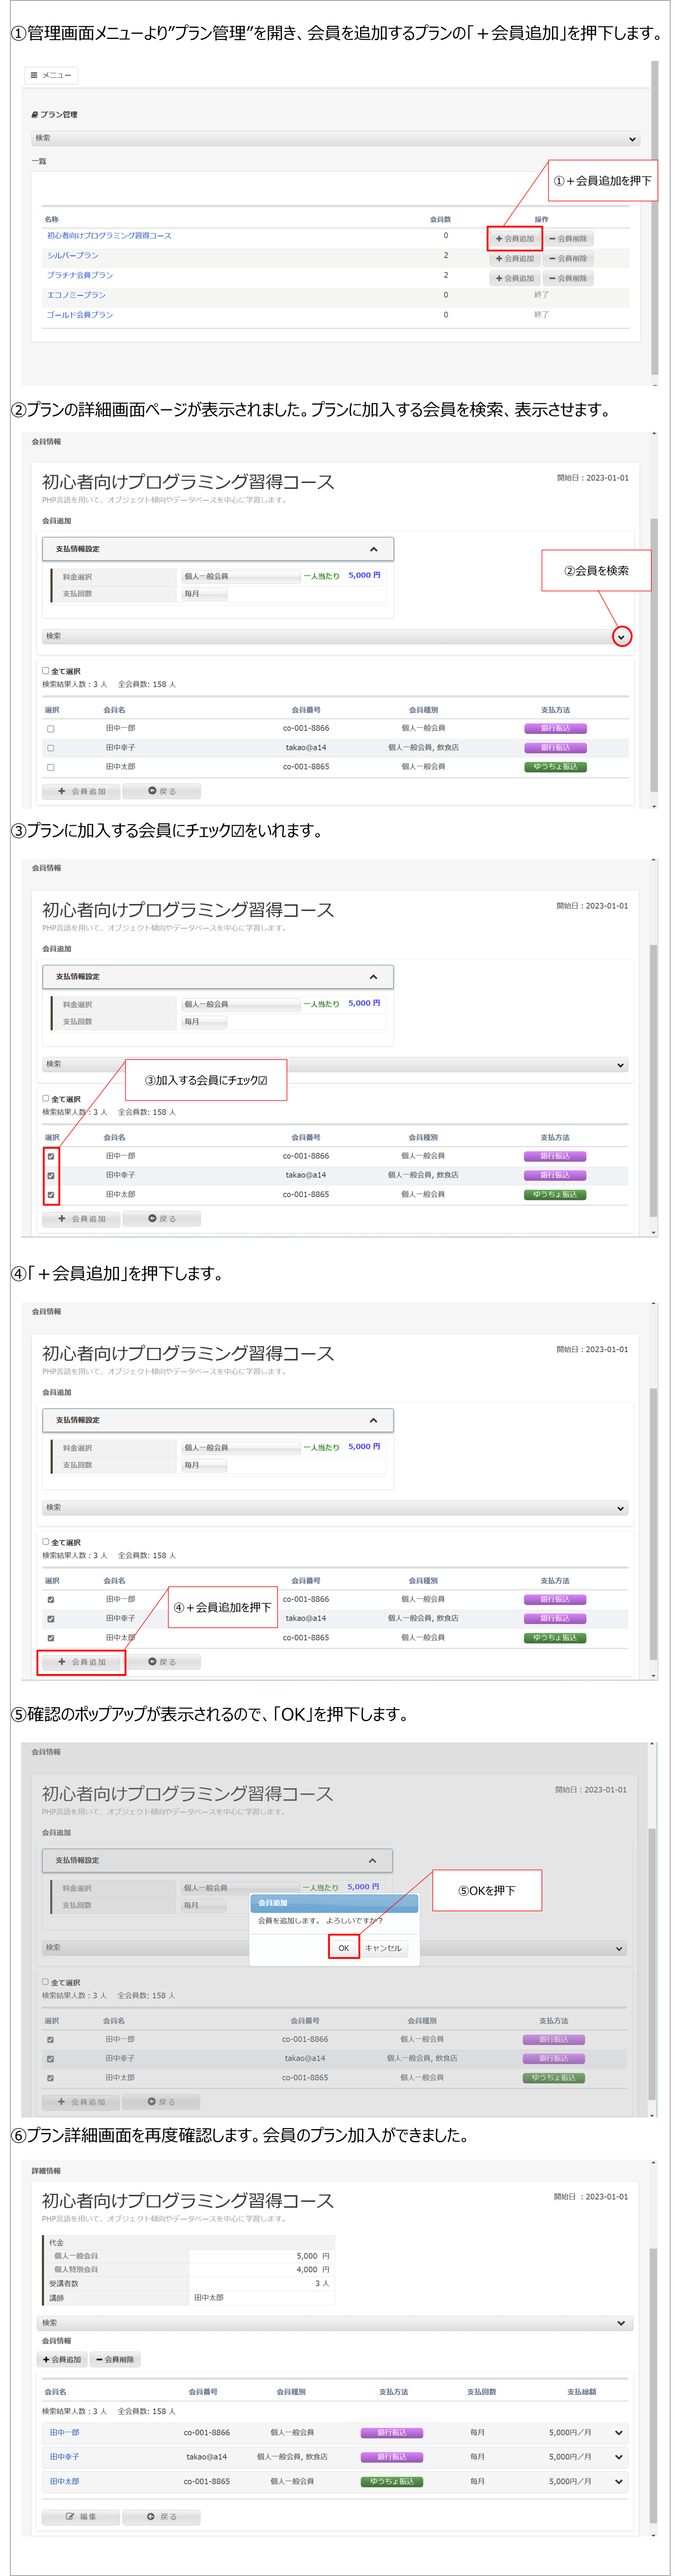Expand the 検索 bar on プラン管理 list
Viewport: 675px width, 2576px height.
(335, 139)
